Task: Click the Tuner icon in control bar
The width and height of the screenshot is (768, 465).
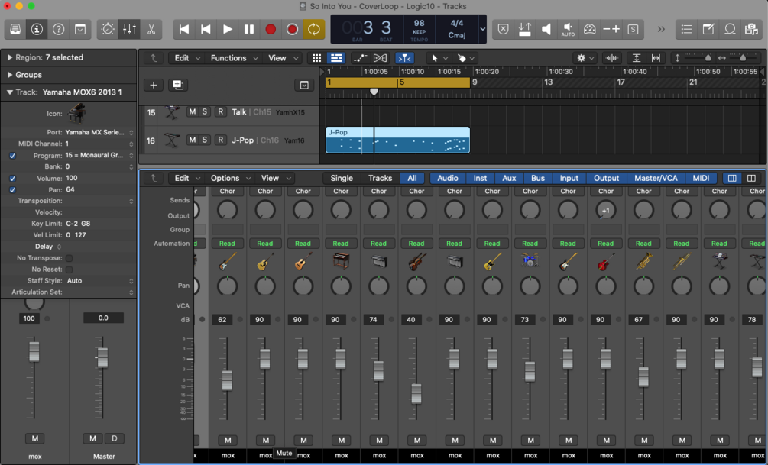Action: 590,29
